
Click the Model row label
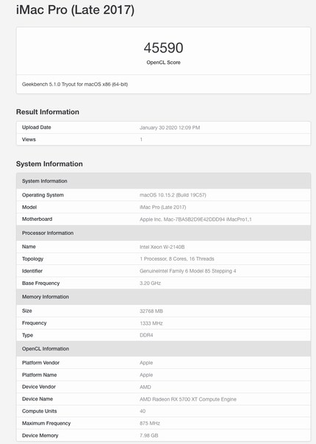point(29,208)
